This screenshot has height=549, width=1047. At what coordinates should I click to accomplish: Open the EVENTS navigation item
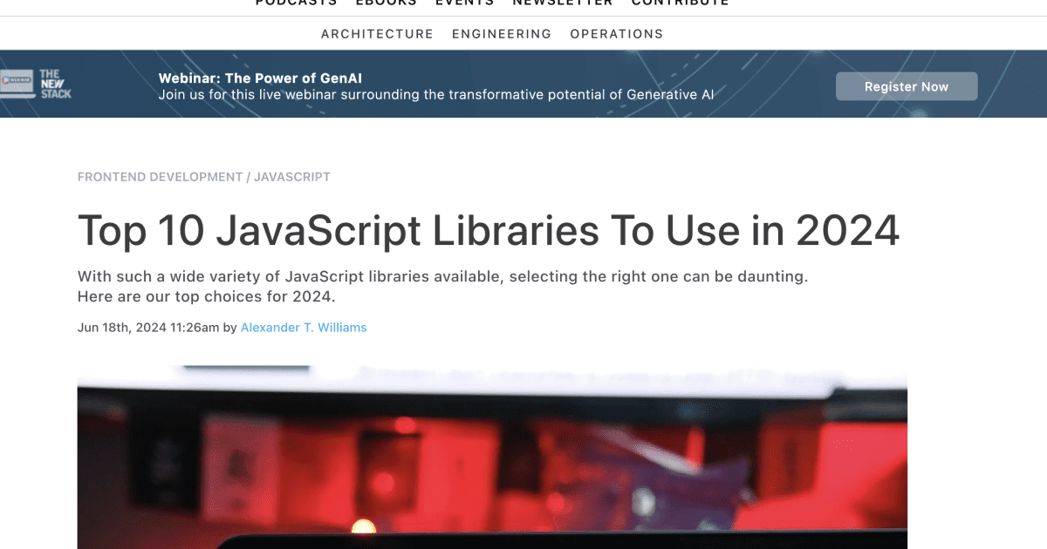[x=464, y=3]
